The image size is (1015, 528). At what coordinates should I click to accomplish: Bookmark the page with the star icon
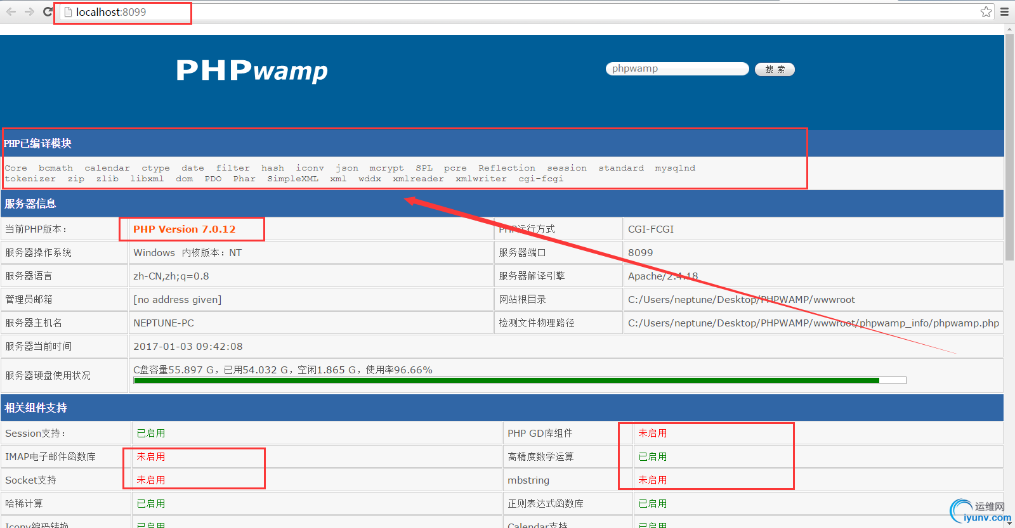pyautogui.click(x=986, y=11)
